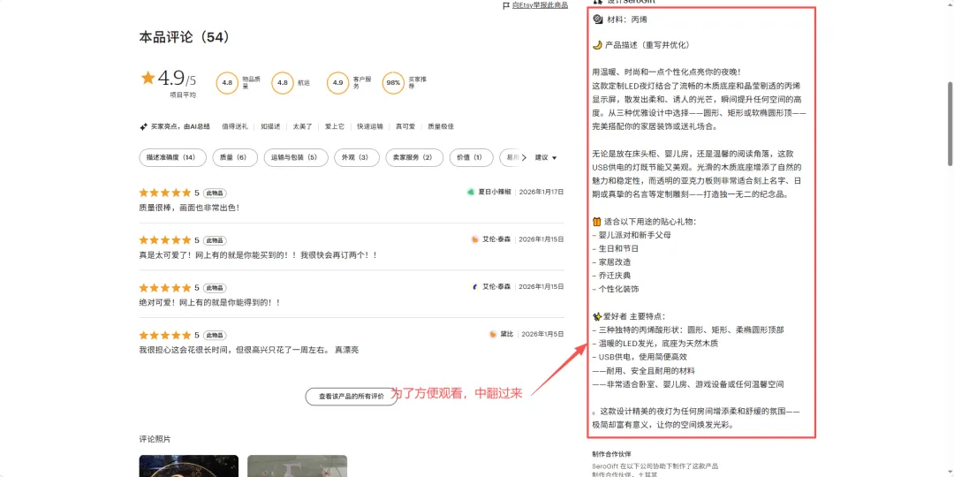
Task: Click the SeroGift link under 制作合作伙伴
Action: (607, 466)
